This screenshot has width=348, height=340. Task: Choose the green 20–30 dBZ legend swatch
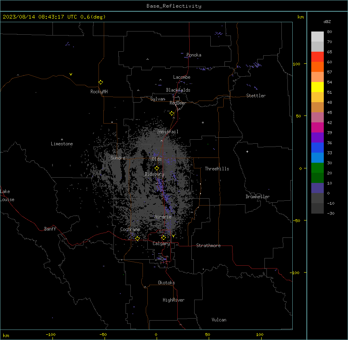[x=317, y=168]
